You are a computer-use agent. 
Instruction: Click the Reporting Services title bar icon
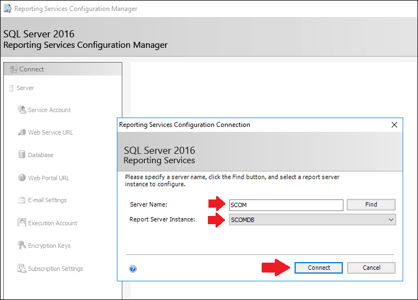(8, 9)
